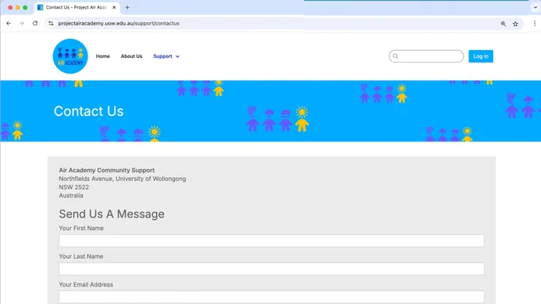Reload the current page
541x304 pixels.
(x=35, y=23)
